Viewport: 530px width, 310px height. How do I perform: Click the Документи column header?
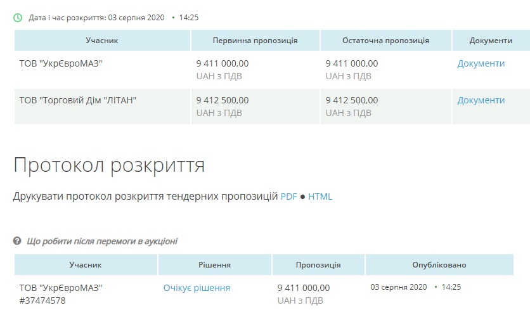click(491, 41)
